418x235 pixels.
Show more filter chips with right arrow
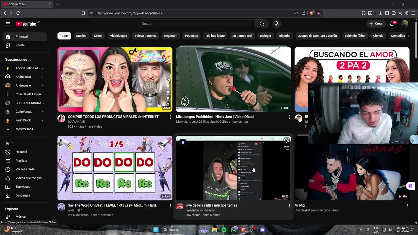coord(409,36)
